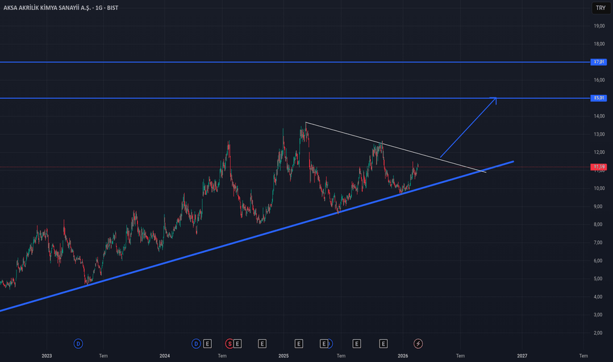613x362 pixels.
Task: Open the last E marker before 2025 label
Action: [262, 344]
